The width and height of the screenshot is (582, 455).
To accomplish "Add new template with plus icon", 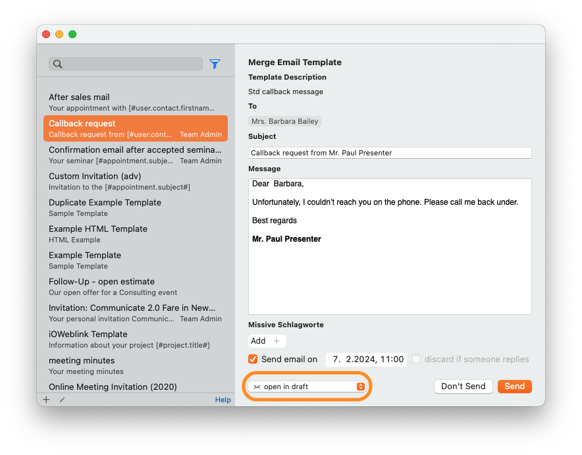I will [46, 399].
